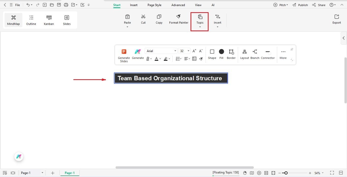Start Pitch presentation mode

(x=281, y=5)
